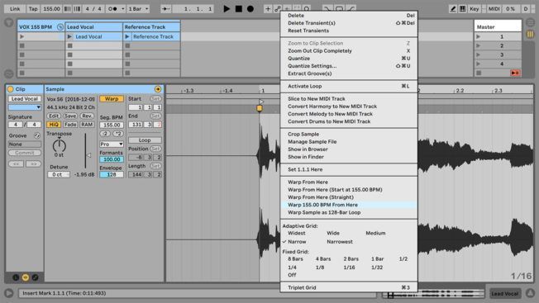This screenshot has width=539, height=303.
Task: Click the Seg. BPM 155.00 field
Action: click(112, 125)
